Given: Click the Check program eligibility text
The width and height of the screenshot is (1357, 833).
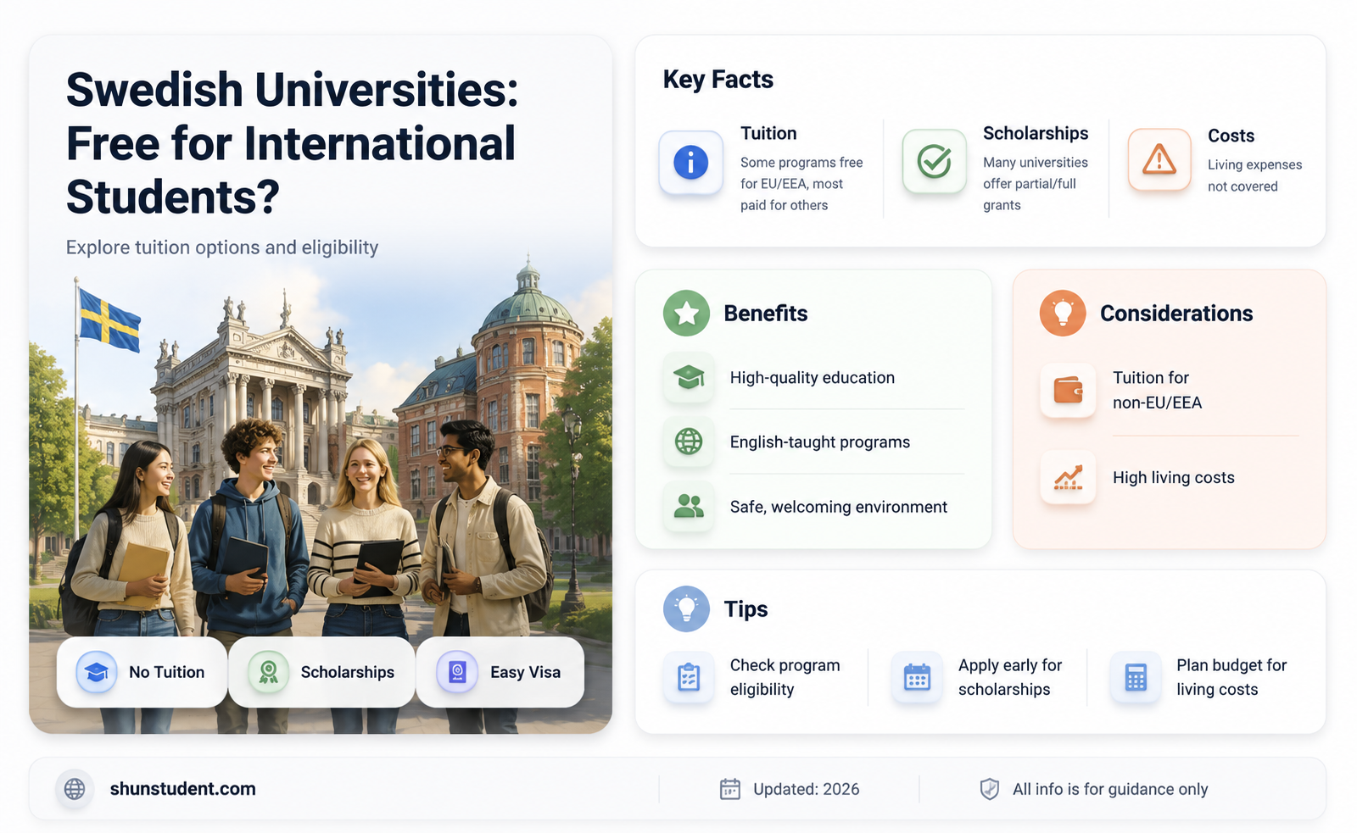Looking at the screenshot, I should click(785, 677).
